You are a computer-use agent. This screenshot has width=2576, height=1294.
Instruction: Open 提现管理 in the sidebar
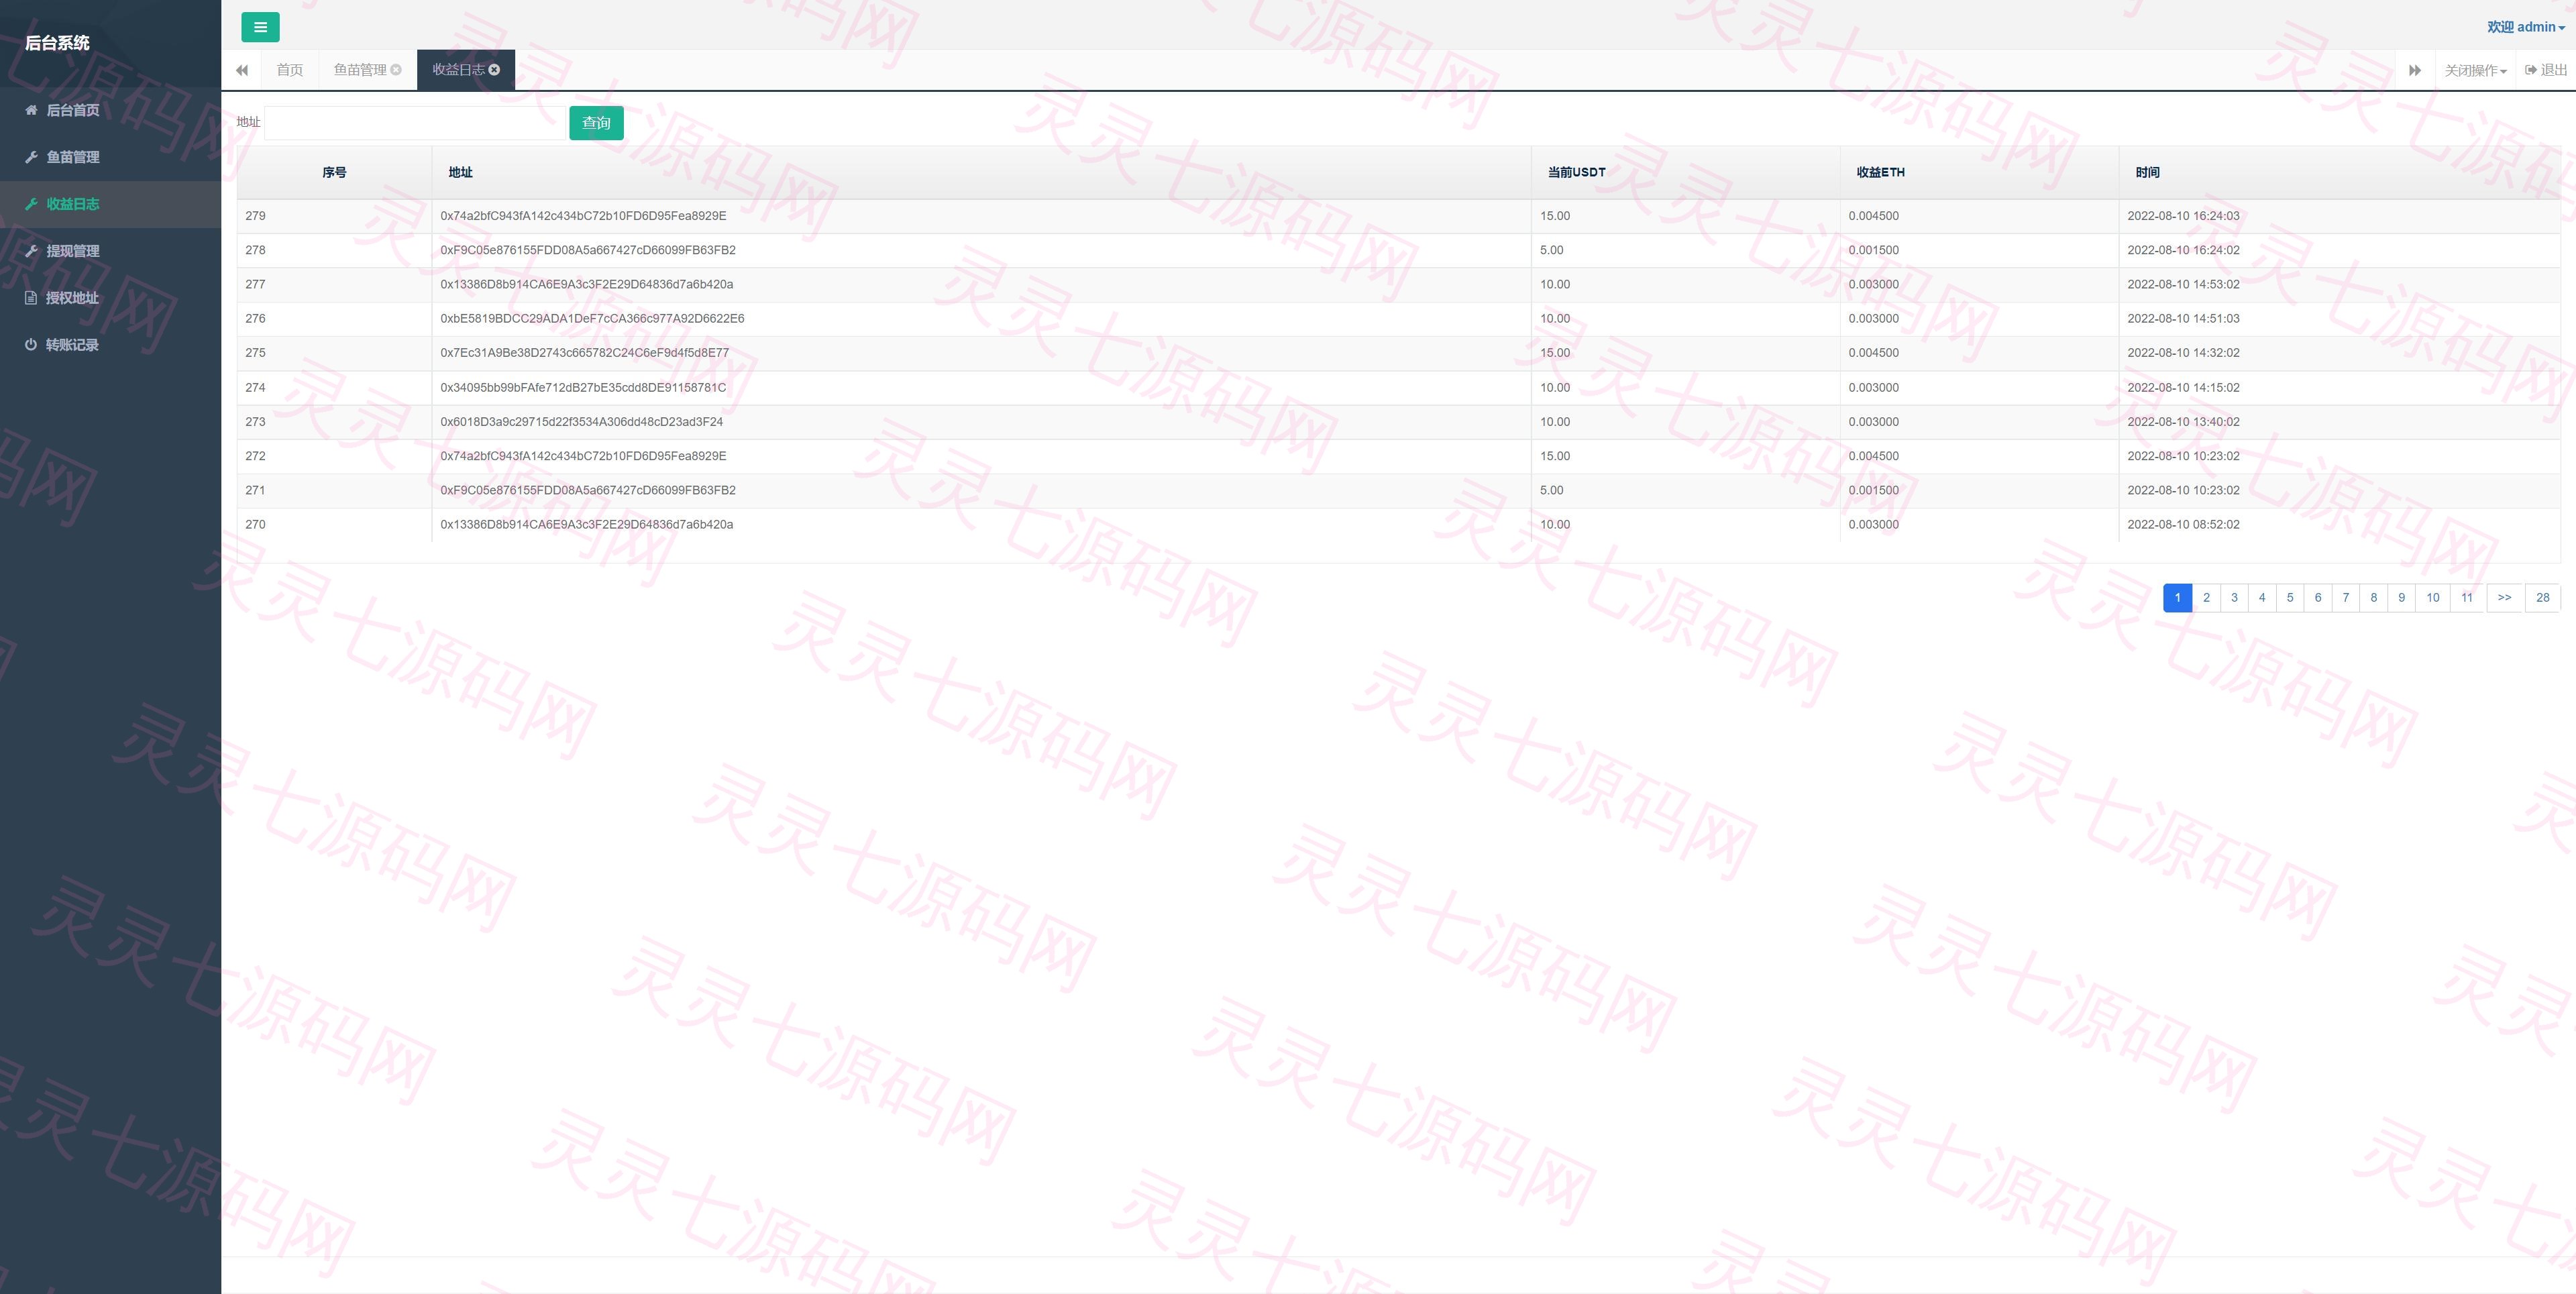coord(110,251)
